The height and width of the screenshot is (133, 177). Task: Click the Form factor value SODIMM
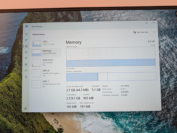click(x=124, y=92)
